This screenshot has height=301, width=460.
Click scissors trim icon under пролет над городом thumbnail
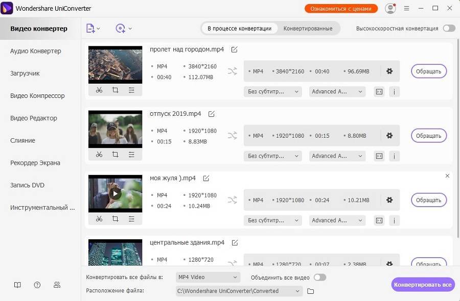tap(99, 90)
